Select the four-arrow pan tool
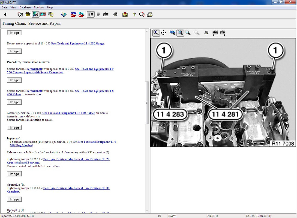The height and width of the screenshot is (218, 297). (x=163, y=33)
